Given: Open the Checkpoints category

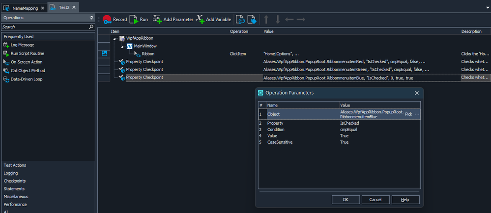Looking at the screenshot, I should (x=48, y=181).
